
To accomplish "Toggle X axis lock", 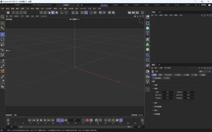I will pos(13,12).
